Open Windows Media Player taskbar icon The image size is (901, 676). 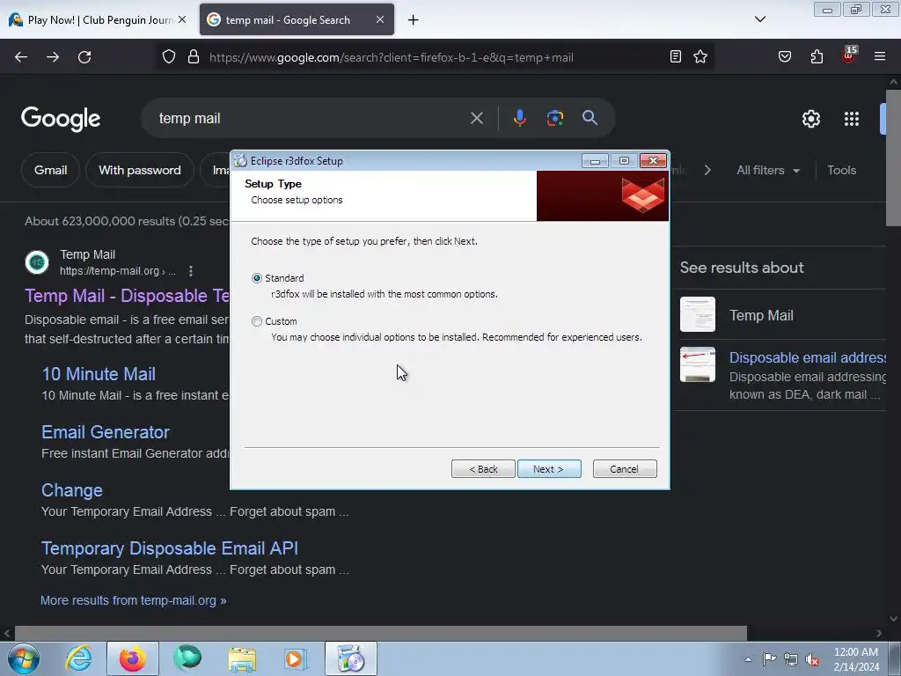(296, 658)
